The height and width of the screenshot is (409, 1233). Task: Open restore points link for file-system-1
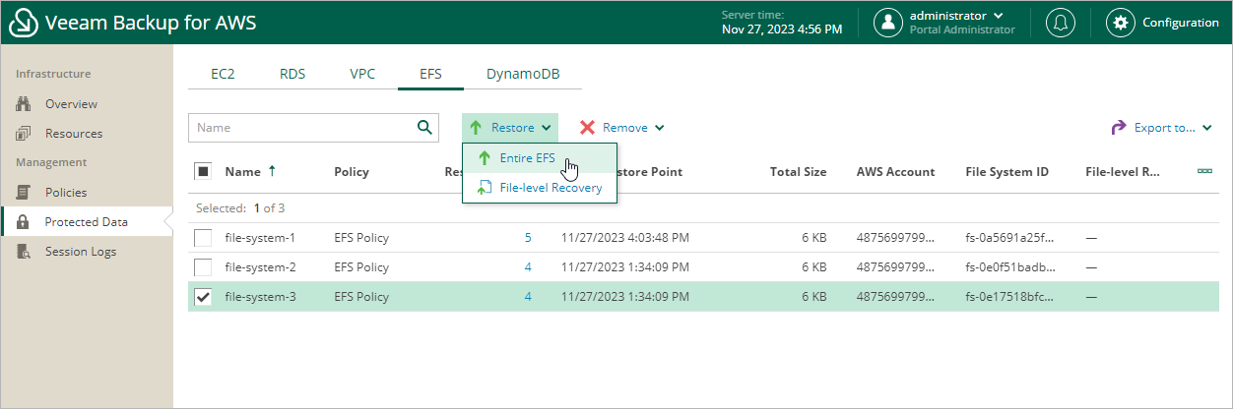point(528,238)
